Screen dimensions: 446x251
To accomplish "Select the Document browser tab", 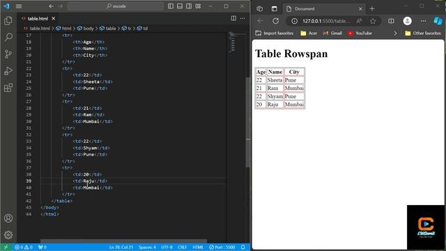I will pos(325,9).
